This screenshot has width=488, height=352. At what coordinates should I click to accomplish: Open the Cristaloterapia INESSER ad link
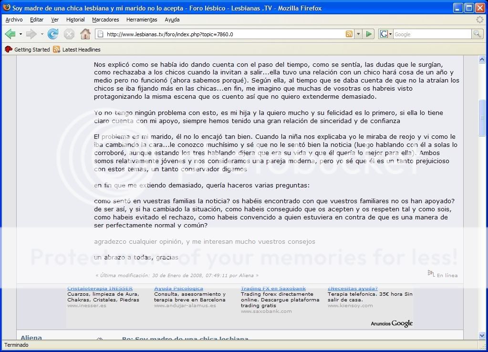point(100,288)
